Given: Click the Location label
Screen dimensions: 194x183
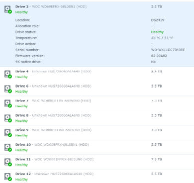Looking at the screenshot, I should pyautogui.click(x=23, y=20).
